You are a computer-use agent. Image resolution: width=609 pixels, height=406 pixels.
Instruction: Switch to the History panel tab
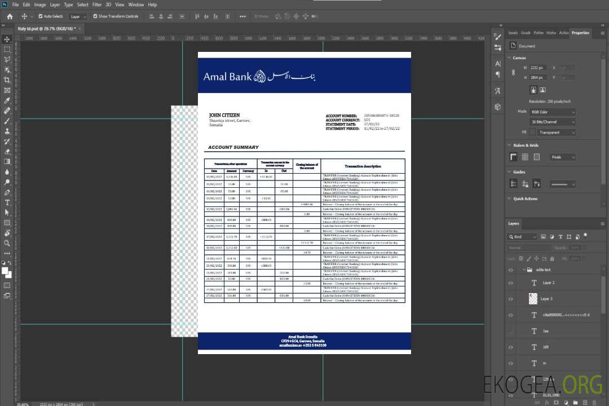(x=551, y=33)
